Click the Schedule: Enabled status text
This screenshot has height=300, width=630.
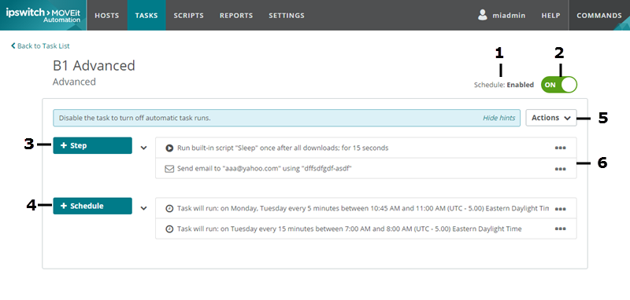[x=504, y=85]
